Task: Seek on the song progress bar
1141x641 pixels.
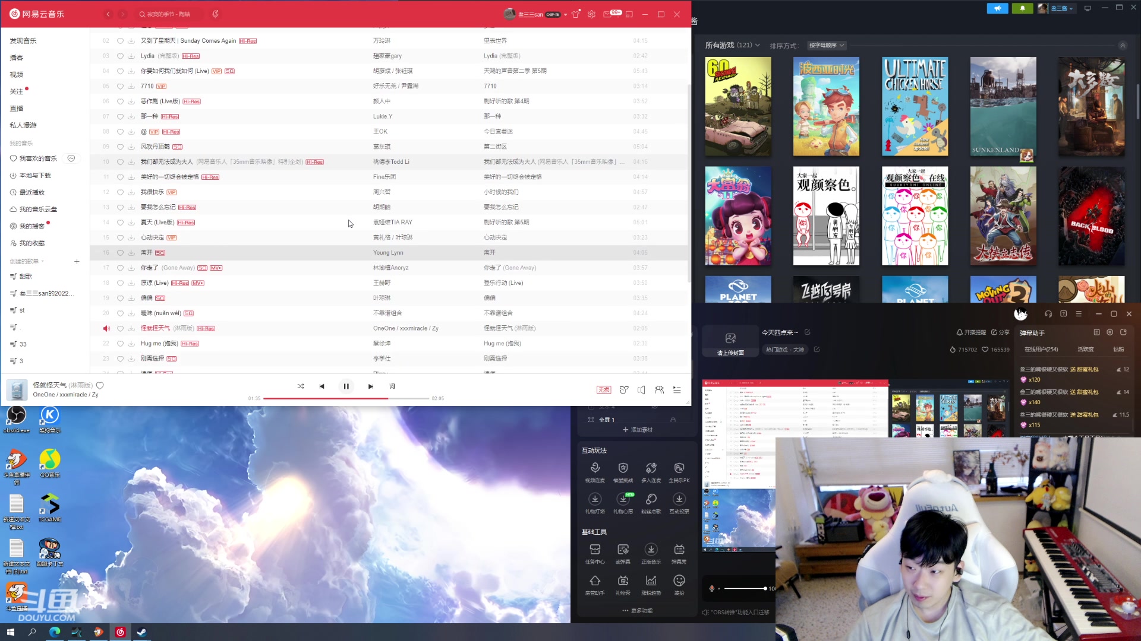Action: (x=346, y=399)
